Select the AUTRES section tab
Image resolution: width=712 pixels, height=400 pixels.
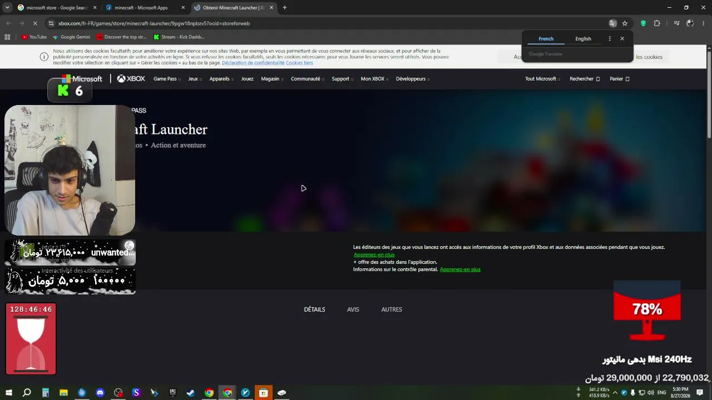(392, 309)
